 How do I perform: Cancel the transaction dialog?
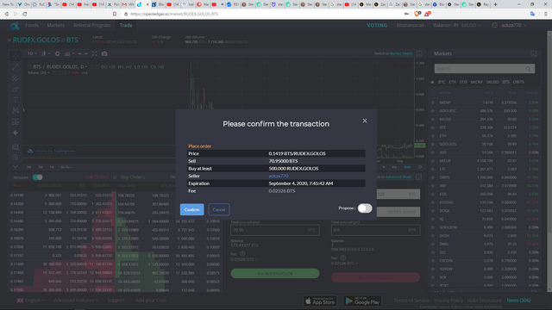coord(218,209)
